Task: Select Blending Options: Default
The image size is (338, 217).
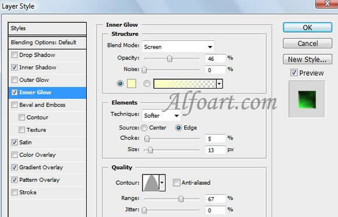Action: [x=47, y=43]
